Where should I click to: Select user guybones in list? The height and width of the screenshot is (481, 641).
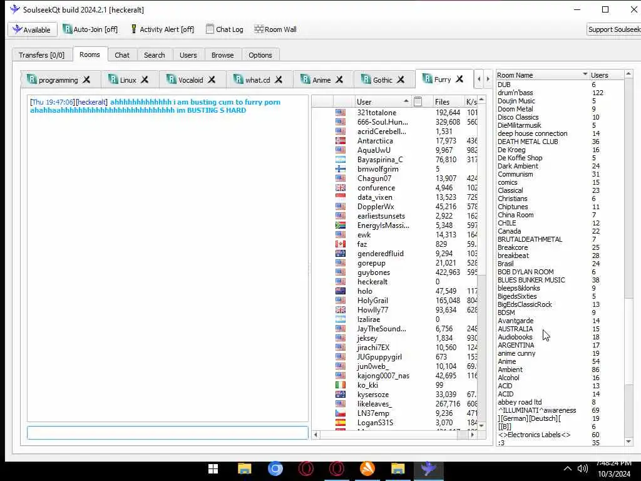[374, 272]
